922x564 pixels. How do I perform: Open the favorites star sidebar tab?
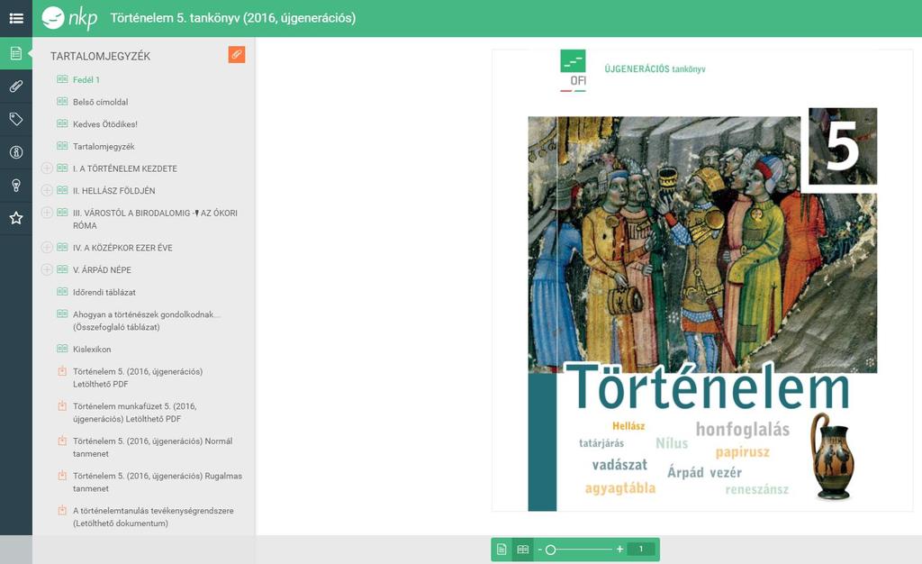tap(16, 218)
